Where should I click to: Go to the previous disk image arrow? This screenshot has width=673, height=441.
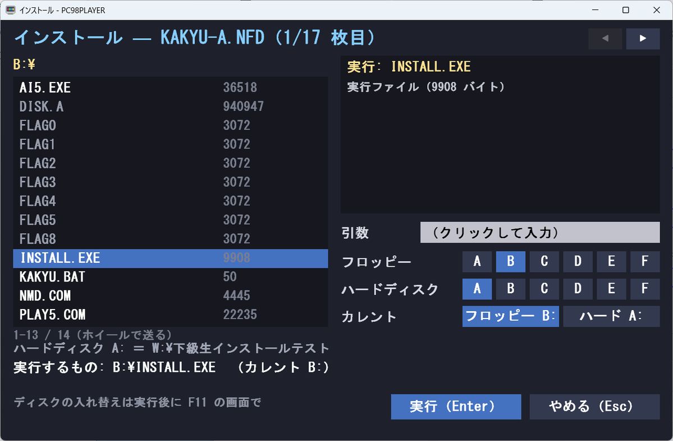(x=605, y=39)
